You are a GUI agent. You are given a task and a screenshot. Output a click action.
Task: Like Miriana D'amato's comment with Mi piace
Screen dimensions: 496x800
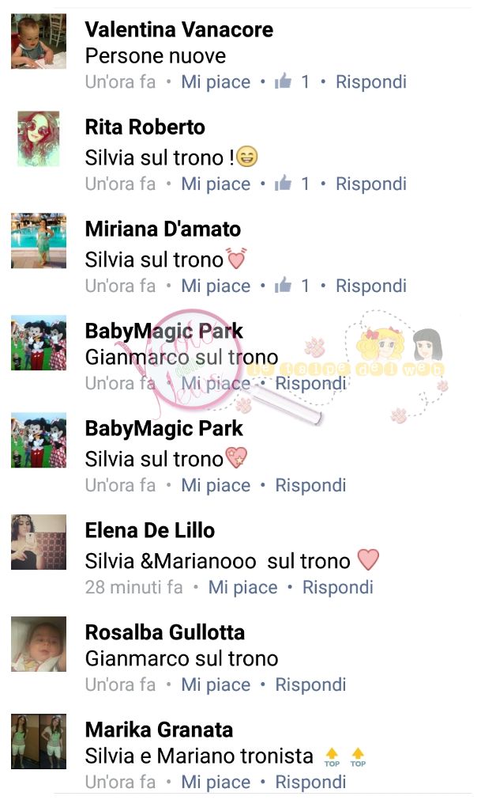coord(216,286)
